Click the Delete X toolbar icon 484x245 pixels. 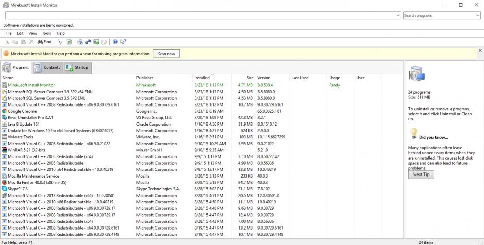pyautogui.click(x=31, y=42)
